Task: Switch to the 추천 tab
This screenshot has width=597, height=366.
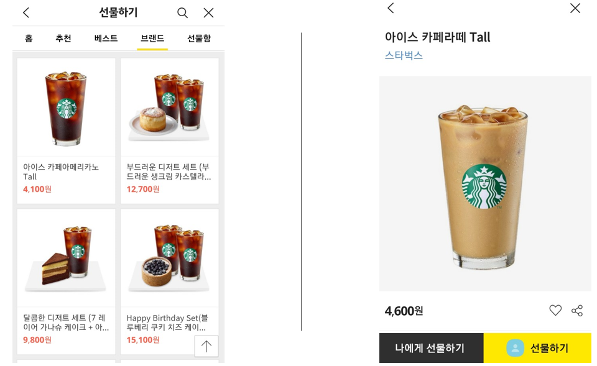Action: 63,38
